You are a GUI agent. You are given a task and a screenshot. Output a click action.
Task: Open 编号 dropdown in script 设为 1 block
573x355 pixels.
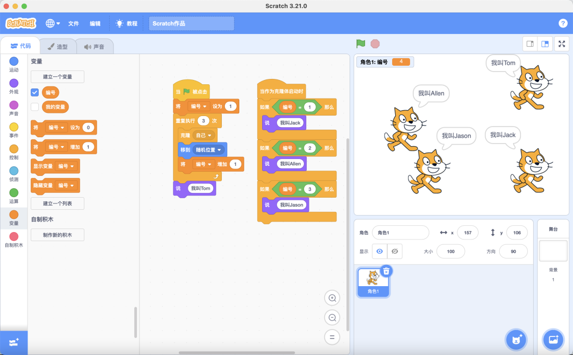coord(198,106)
